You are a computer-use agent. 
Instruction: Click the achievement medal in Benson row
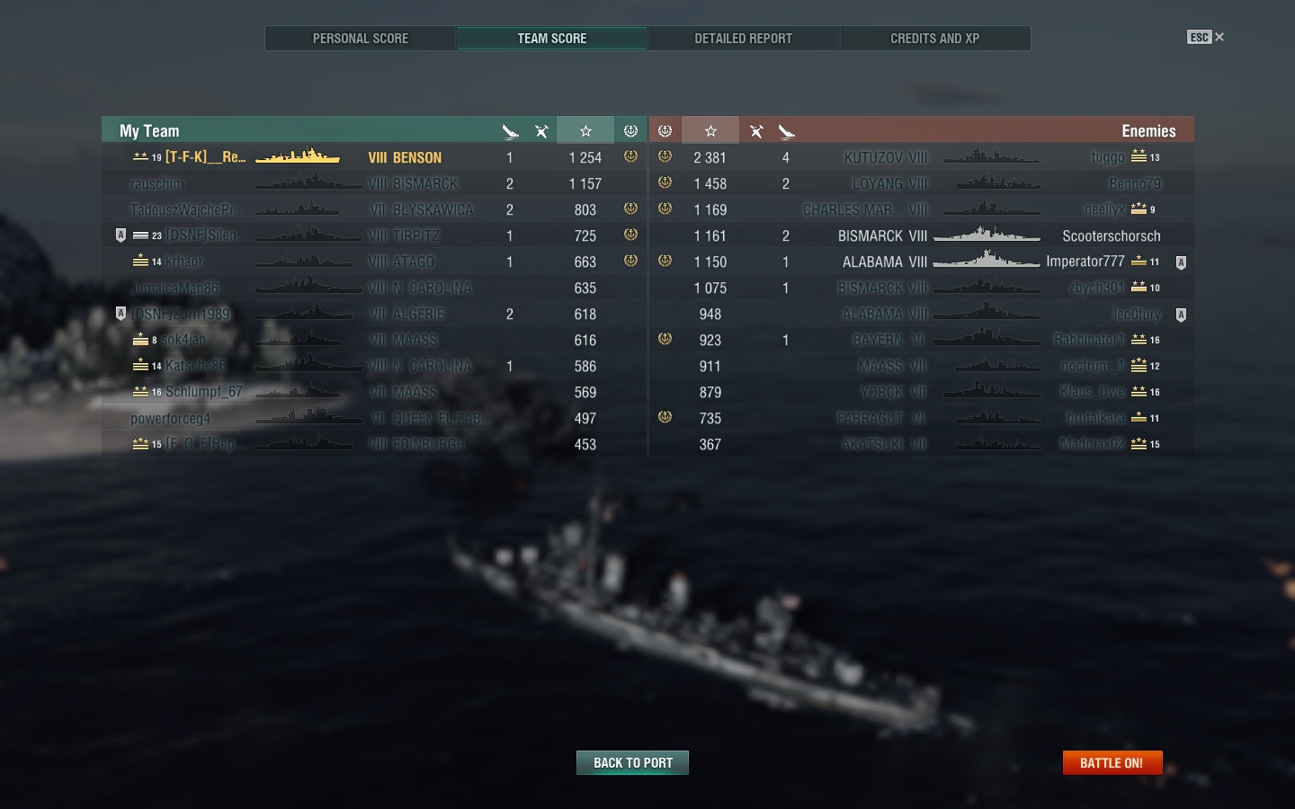[x=630, y=156]
